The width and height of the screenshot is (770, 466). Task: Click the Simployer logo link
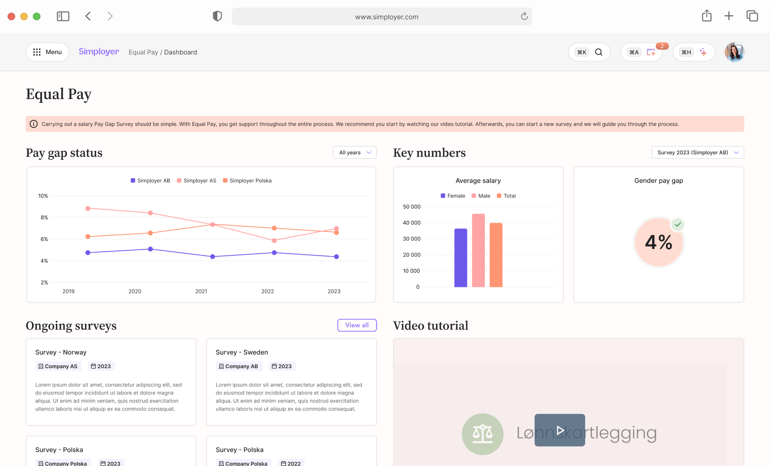[99, 51]
